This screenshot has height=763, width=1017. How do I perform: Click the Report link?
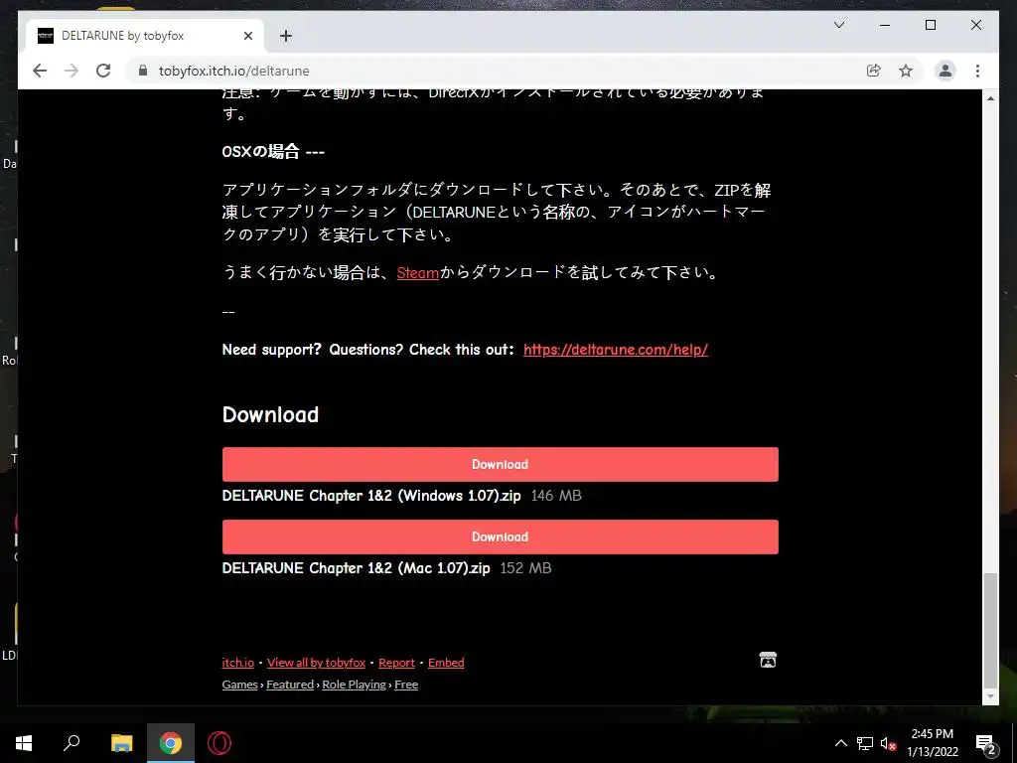(x=396, y=663)
